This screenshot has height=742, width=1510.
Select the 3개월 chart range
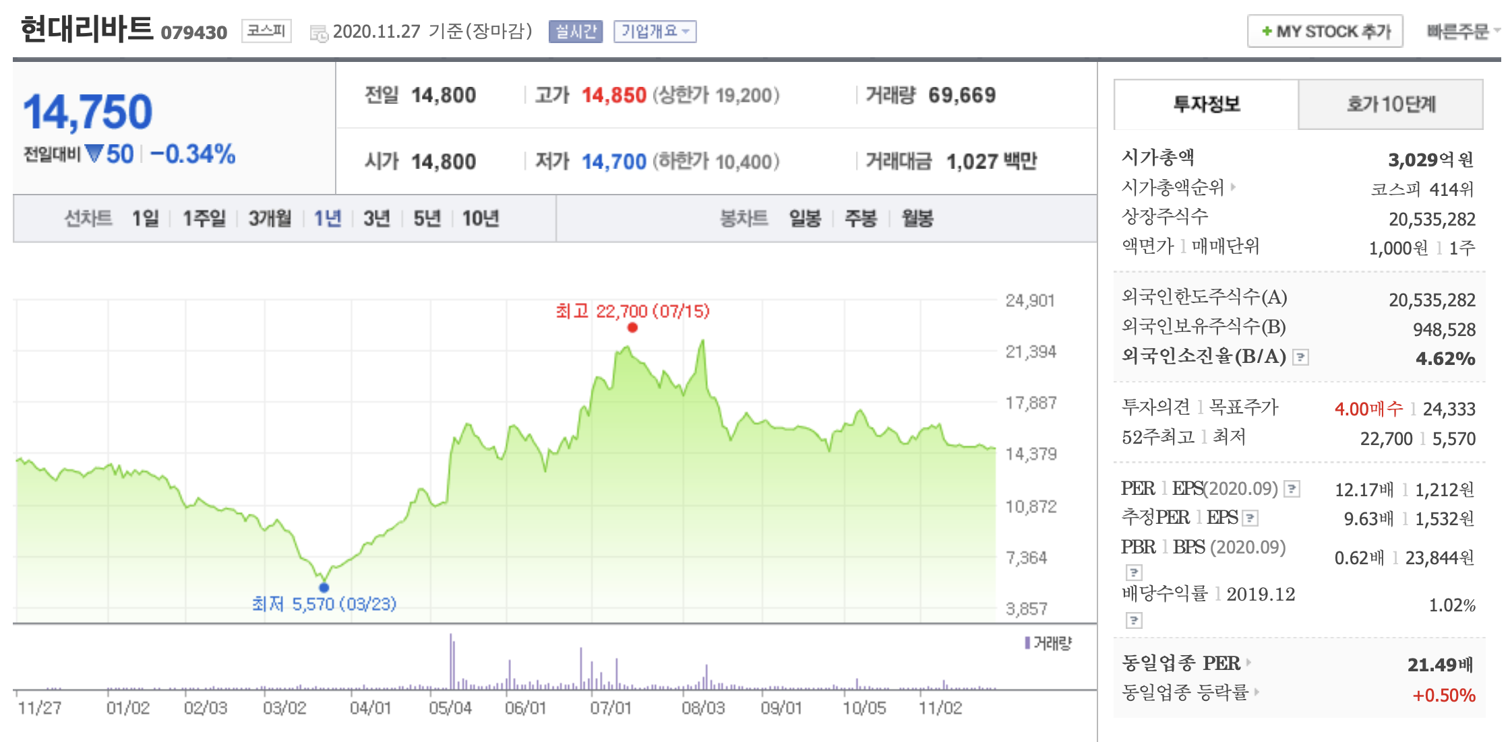click(x=270, y=218)
